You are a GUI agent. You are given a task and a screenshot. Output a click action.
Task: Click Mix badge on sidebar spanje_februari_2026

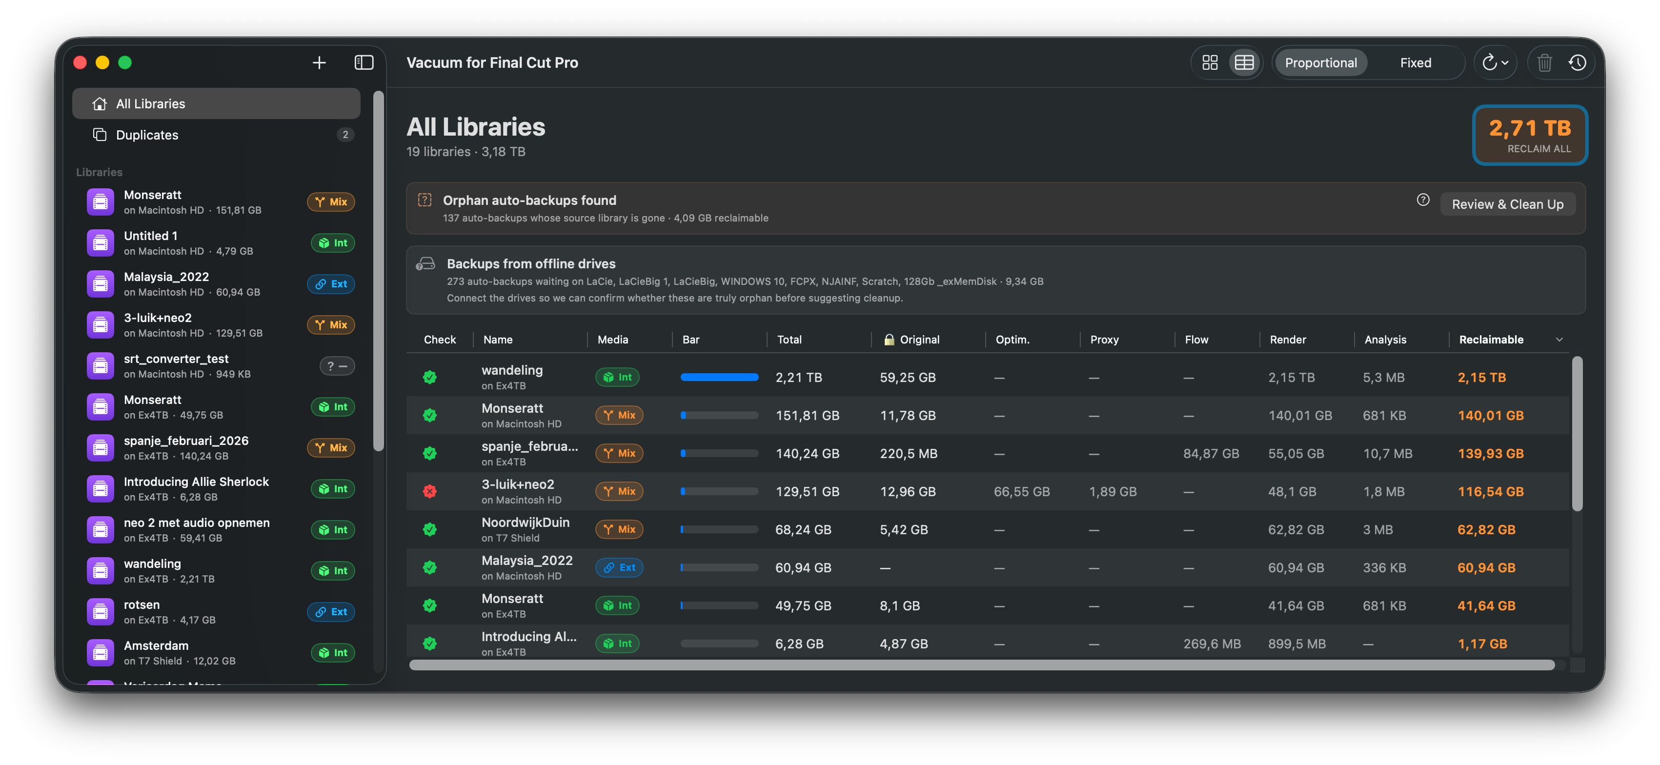[330, 448]
